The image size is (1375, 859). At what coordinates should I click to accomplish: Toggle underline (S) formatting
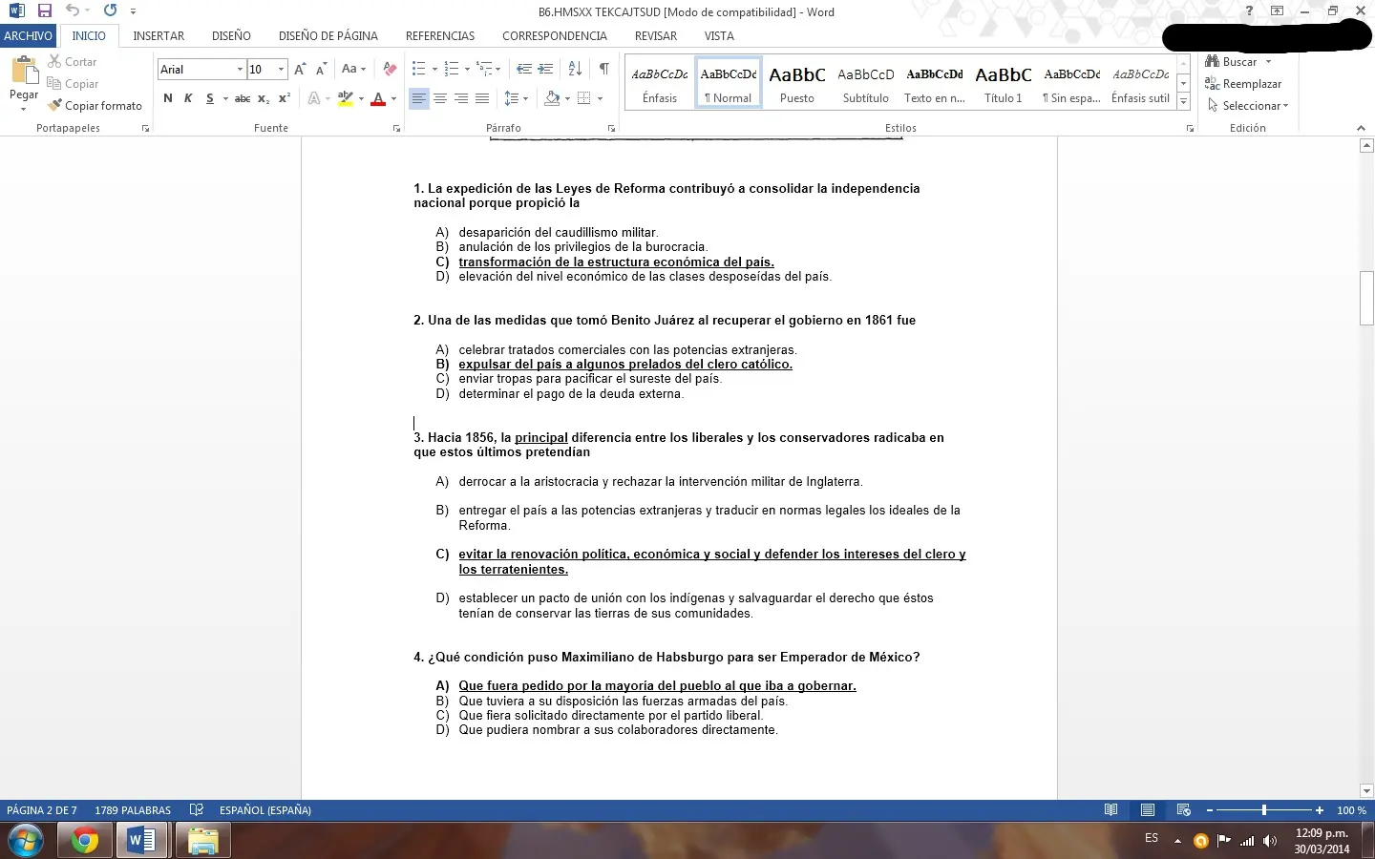point(210,98)
